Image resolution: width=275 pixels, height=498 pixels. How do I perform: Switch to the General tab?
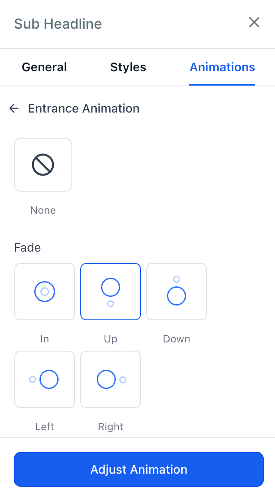click(x=44, y=67)
